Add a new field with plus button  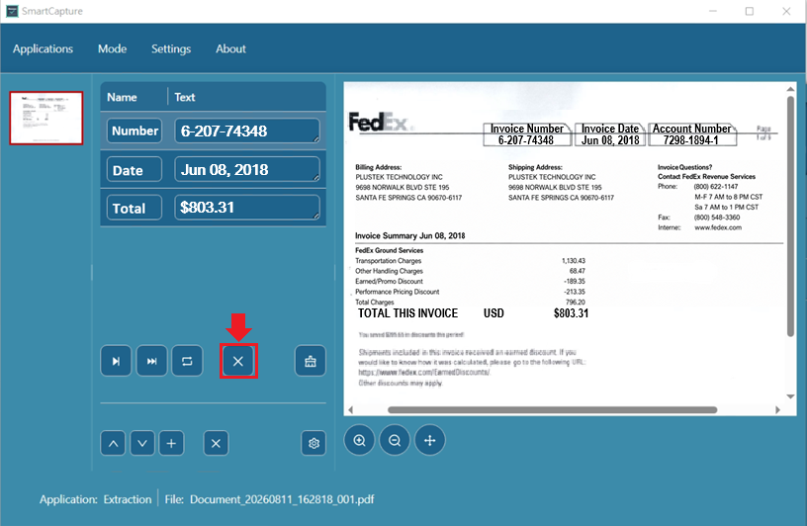coord(171,443)
